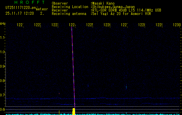182x115 pixels.
Task: Click the small yellow marker on bottom strip
Action: point(59,112)
